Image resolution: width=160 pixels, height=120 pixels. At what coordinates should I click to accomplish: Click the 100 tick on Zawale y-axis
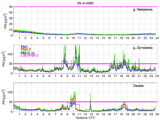coord(10,92)
